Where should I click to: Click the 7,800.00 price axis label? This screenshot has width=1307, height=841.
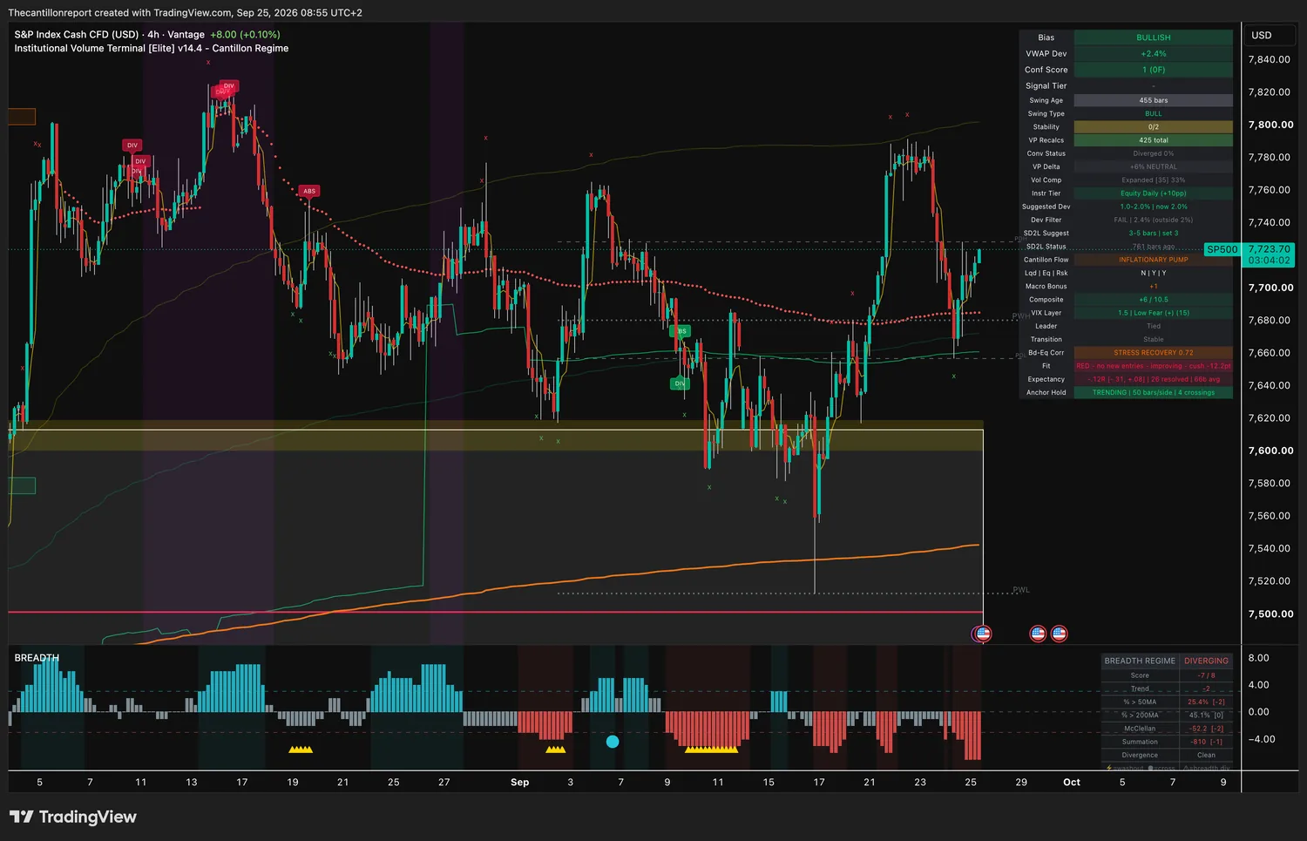[x=1270, y=125]
